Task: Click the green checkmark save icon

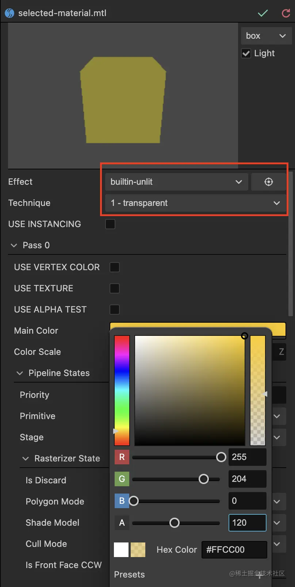Action: tap(263, 13)
